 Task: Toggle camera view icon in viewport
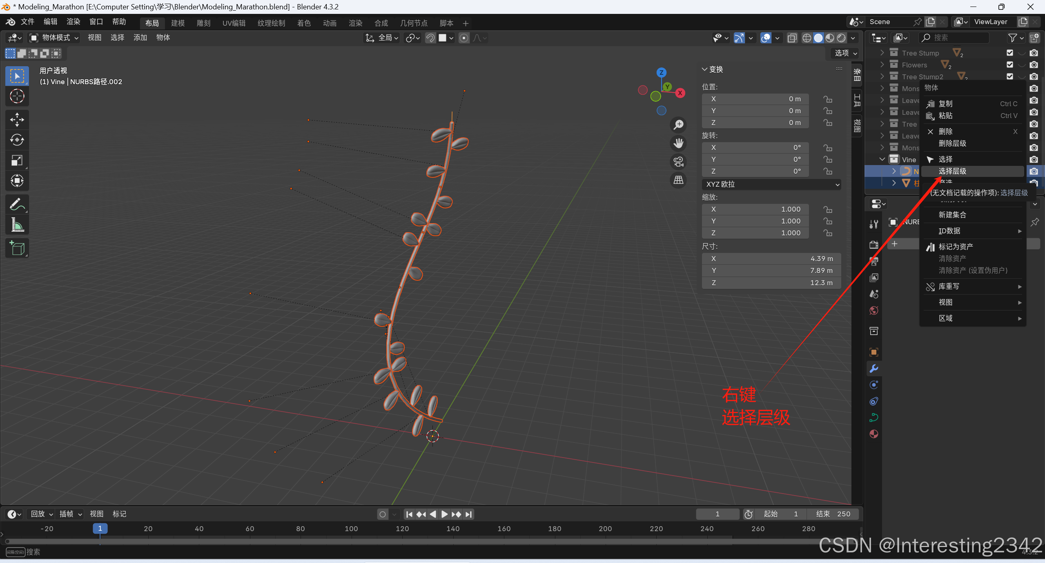(678, 162)
